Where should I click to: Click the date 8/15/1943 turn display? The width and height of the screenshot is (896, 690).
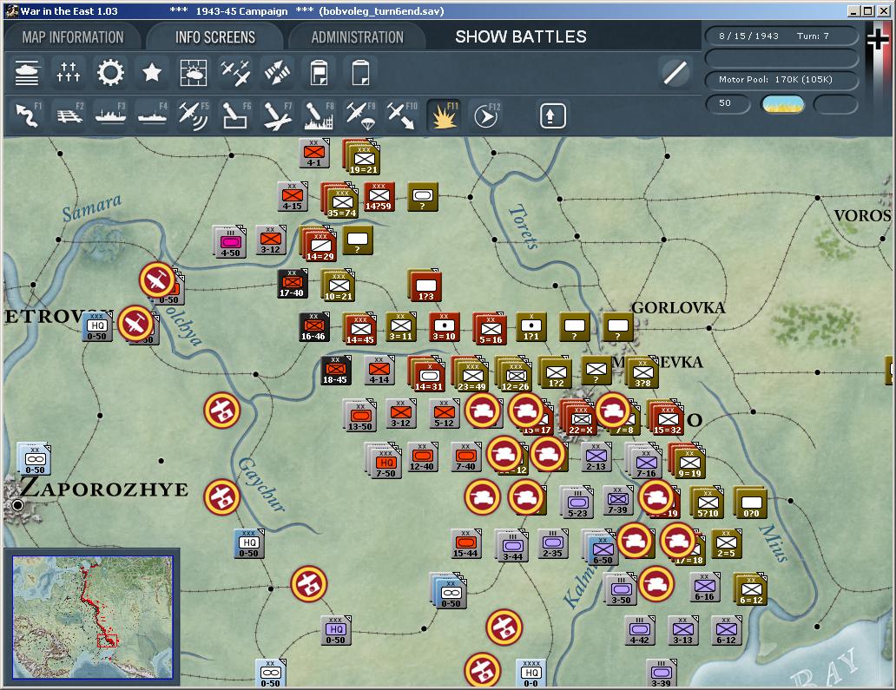(781, 36)
